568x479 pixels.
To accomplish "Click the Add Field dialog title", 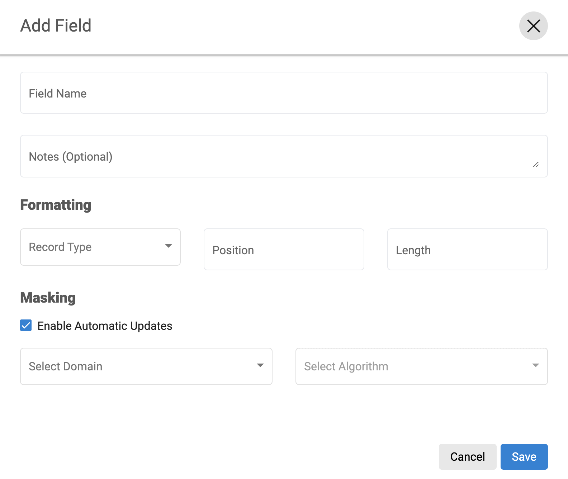I will click(56, 26).
